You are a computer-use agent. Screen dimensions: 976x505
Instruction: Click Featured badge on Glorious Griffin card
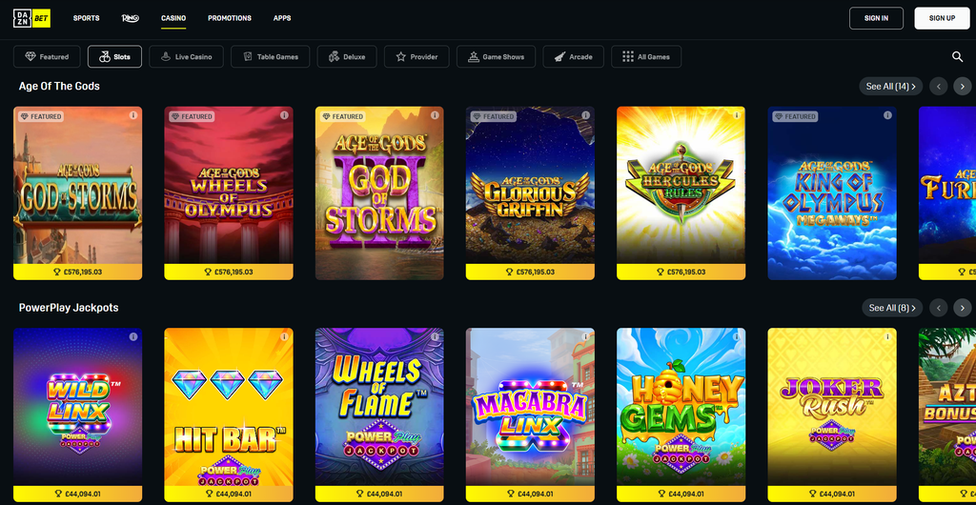point(493,116)
